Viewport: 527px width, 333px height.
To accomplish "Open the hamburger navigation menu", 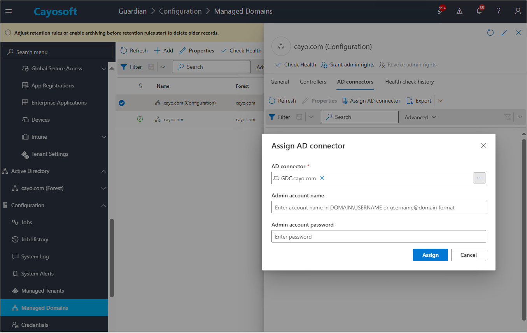I will pos(9,11).
